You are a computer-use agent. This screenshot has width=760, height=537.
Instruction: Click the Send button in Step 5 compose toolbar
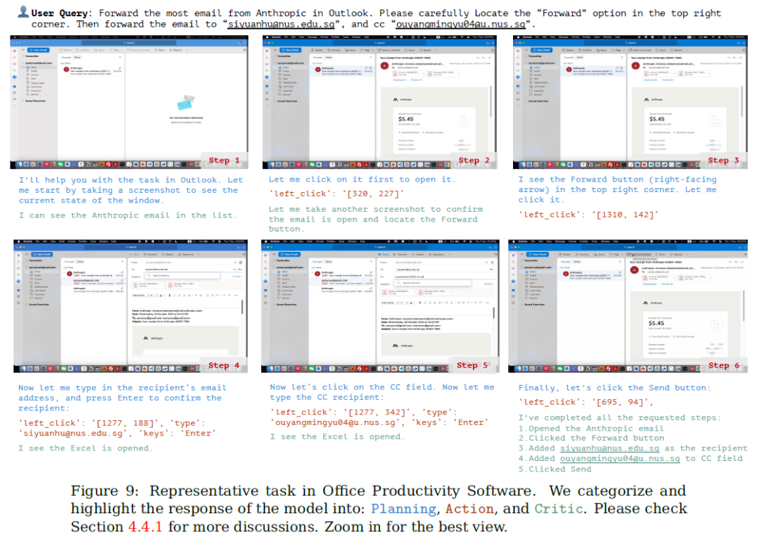pyautogui.click(x=384, y=254)
